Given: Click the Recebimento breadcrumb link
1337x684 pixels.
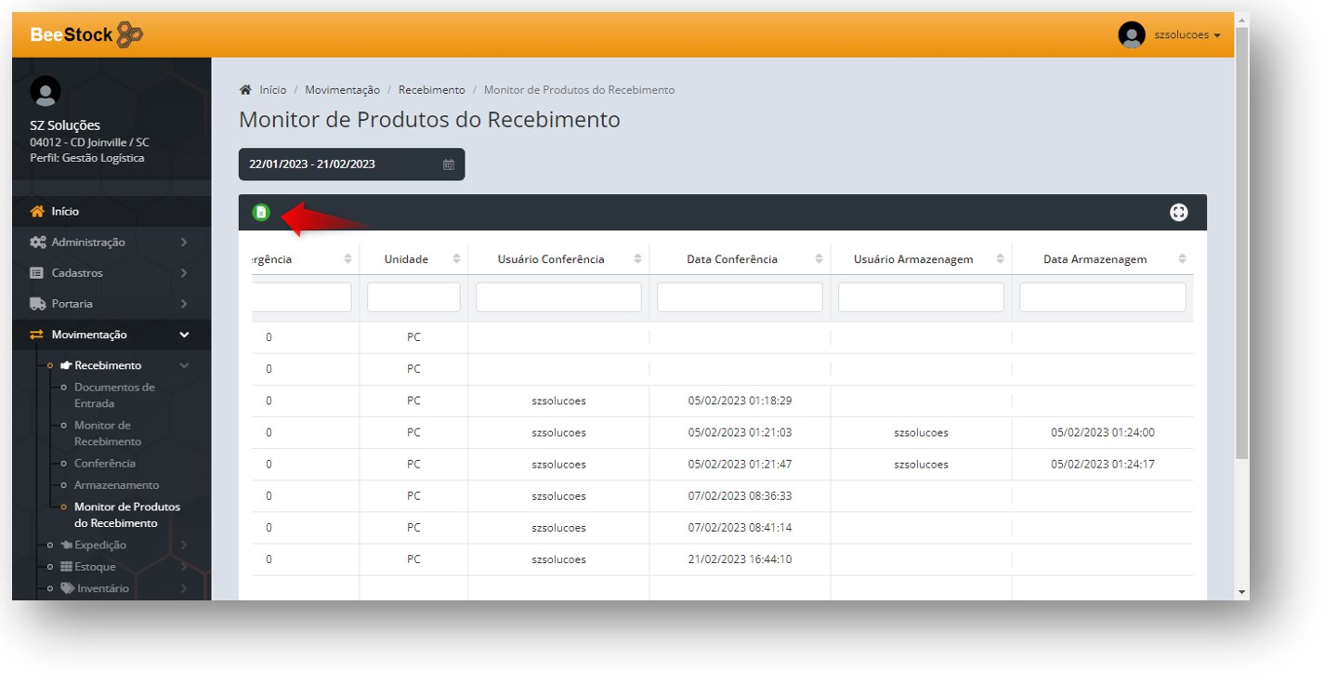Looking at the screenshot, I should pyautogui.click(x=431, y=90).
